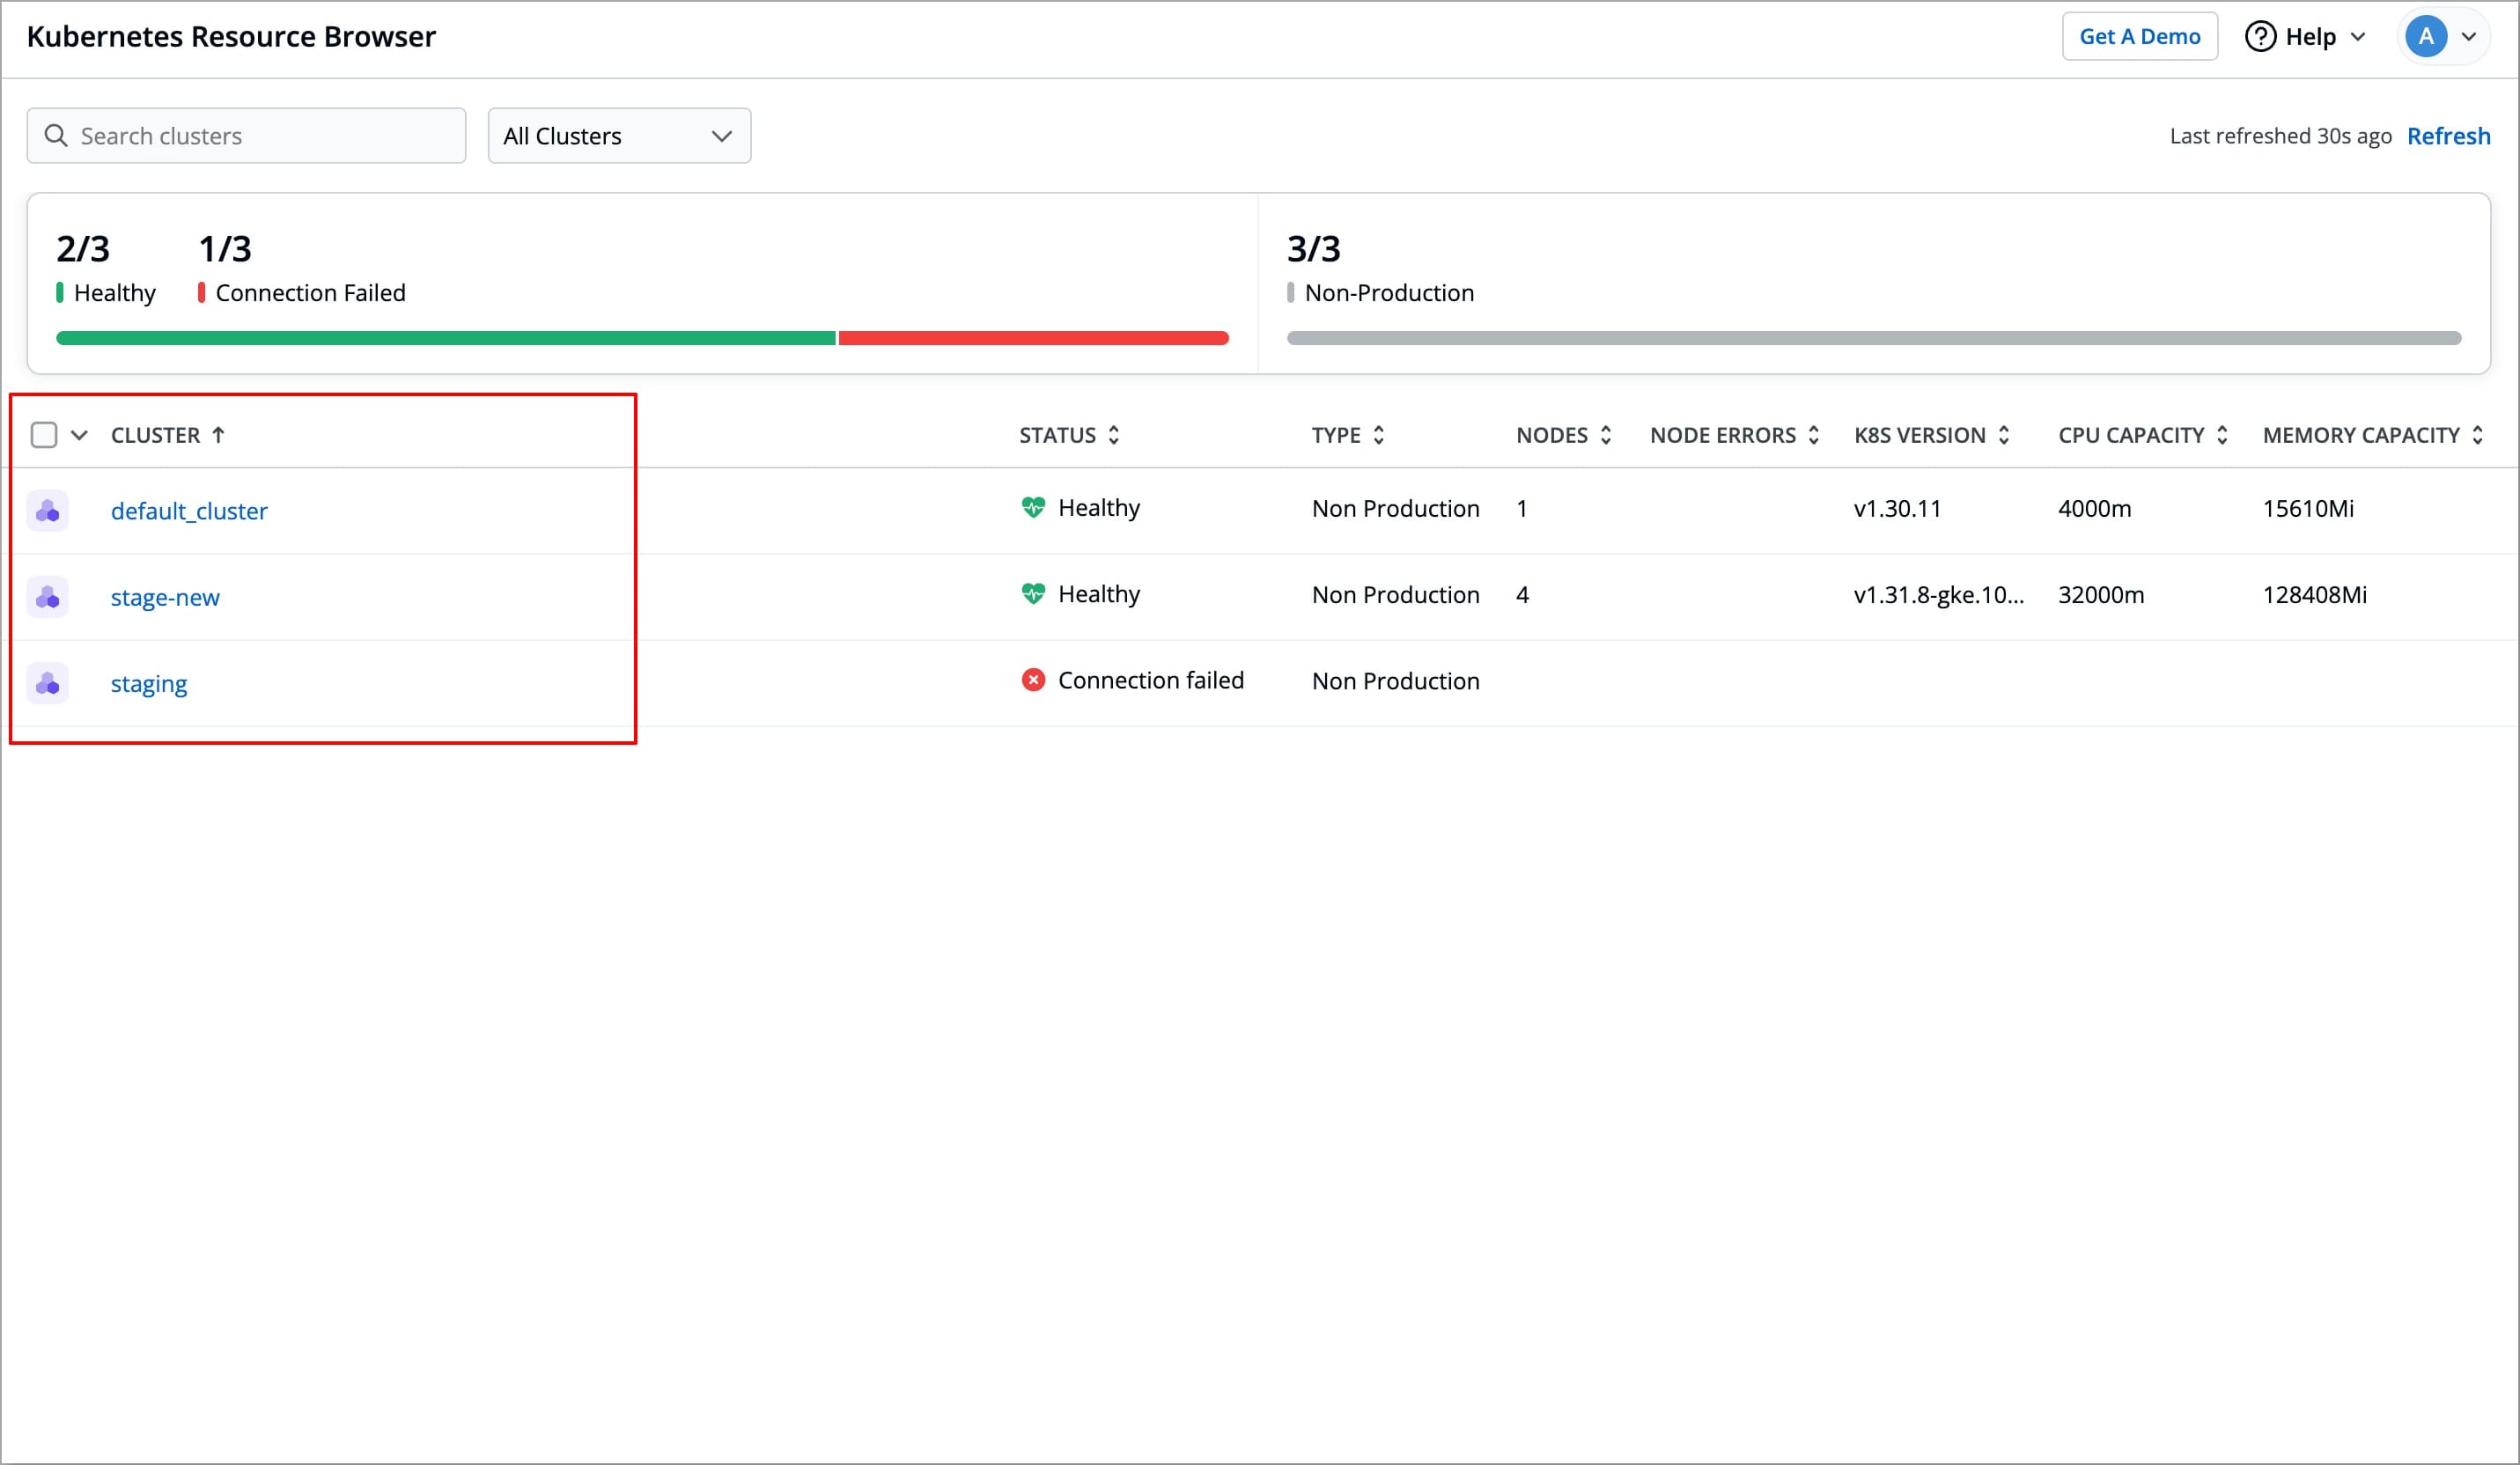Click the Help question mark icon
The width and height of the screenshot is (2520, 1465).
(2260, 37)
